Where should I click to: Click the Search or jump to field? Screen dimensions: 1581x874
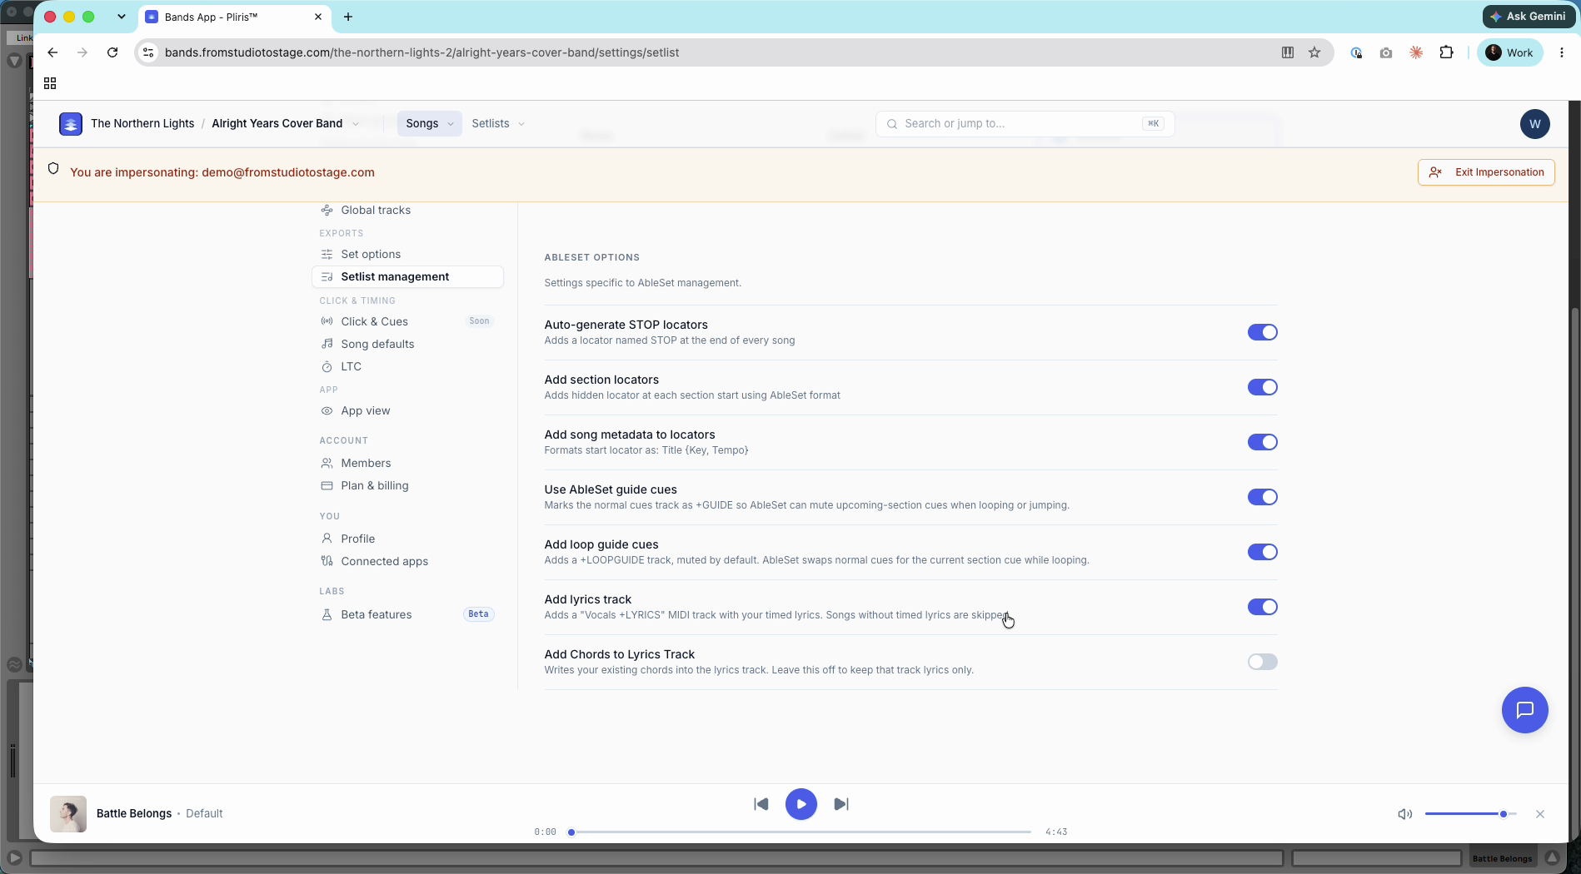click(x=1025, y=124)
